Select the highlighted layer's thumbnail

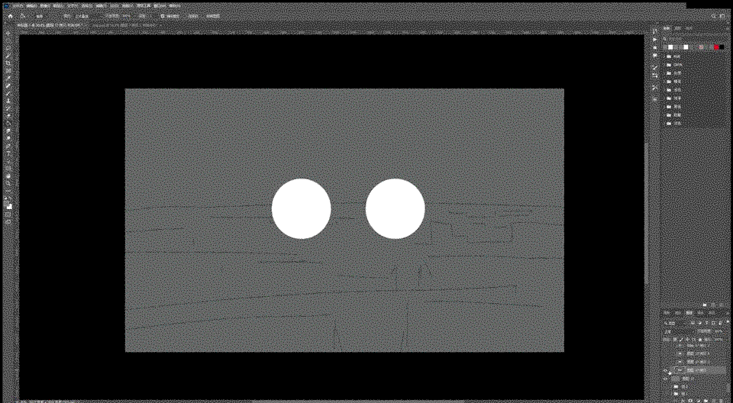click(x=680, y=371)
